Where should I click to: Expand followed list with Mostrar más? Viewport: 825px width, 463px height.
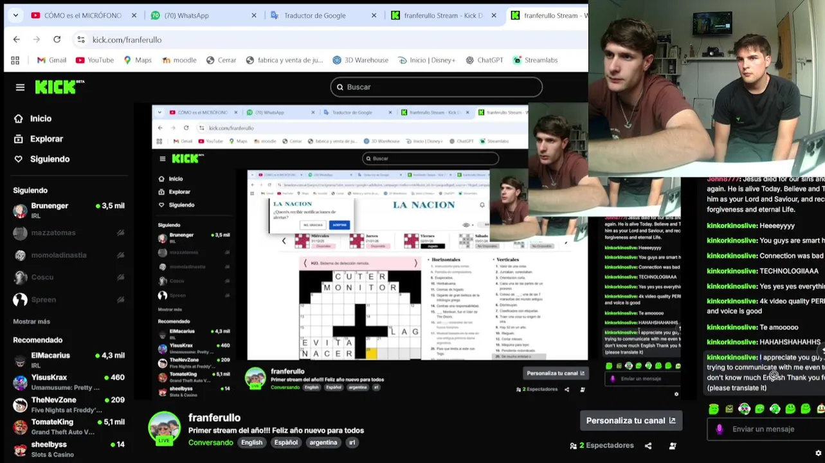click(32, 322)
